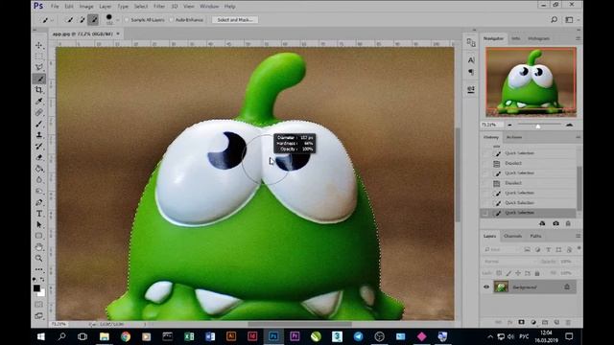Viewport: 614px width, 345px height.
Task: Open Windows notification center
Action: [x=569, y=336]
